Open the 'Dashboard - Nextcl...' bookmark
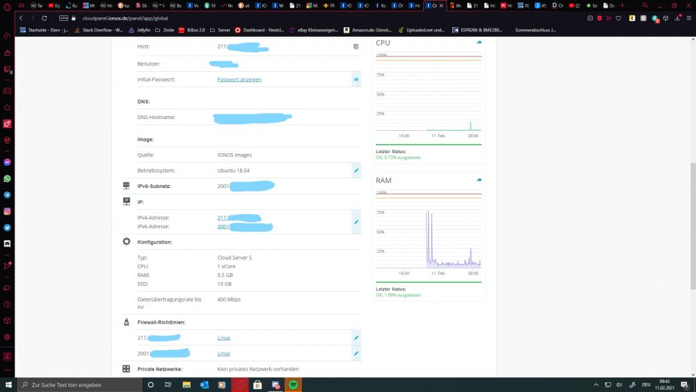 coord(260,30)
